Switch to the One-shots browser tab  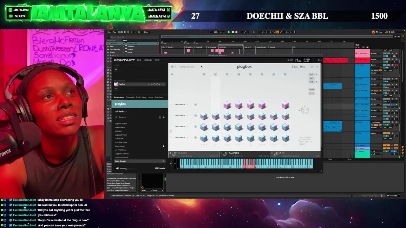pyautogui.click(x=159, y=97)
